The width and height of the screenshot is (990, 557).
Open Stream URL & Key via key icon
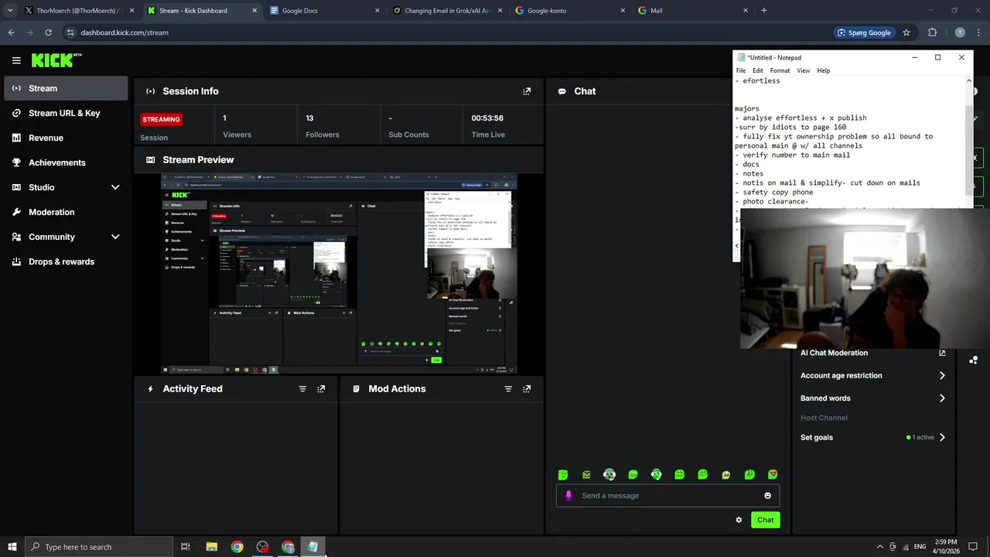click(16, 113)
